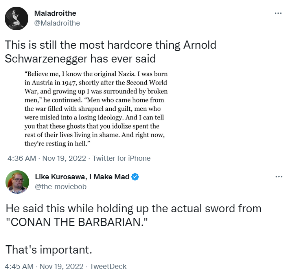The width and height of the screenshot is (289, 274).
Task: Click the Nov 19, 2022 date beside 4:36 AM
Action: (x=64, y=158)
